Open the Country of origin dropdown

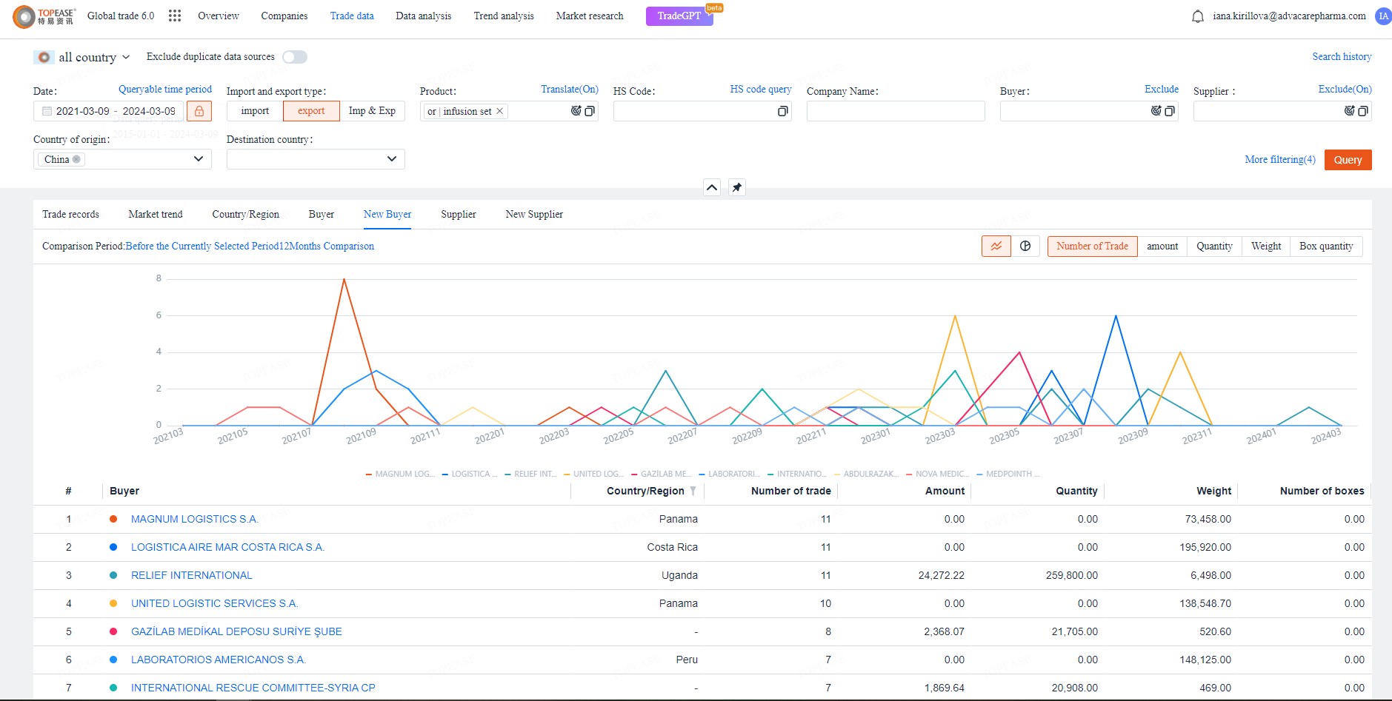click(x=122, y=159)
